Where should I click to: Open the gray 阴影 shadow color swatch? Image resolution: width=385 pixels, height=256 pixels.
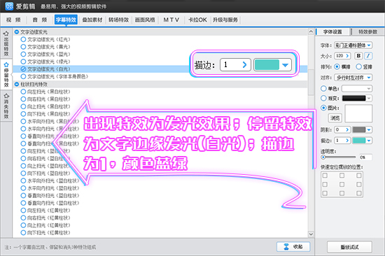[x=362, y=129]
